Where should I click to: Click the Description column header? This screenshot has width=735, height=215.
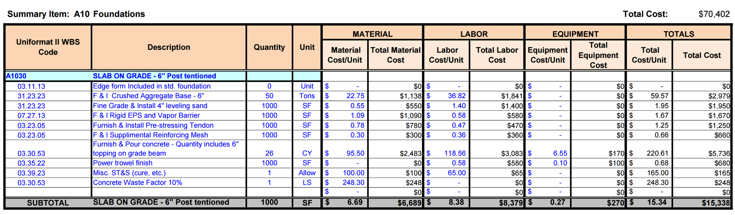coord(169,48)
